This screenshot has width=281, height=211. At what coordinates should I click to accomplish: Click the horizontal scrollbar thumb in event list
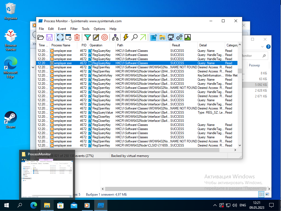130,150
